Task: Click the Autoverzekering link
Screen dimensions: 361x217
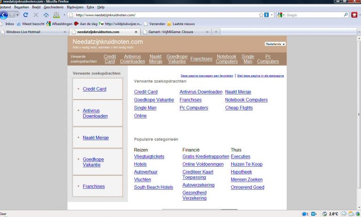Action: coord(198,185)
